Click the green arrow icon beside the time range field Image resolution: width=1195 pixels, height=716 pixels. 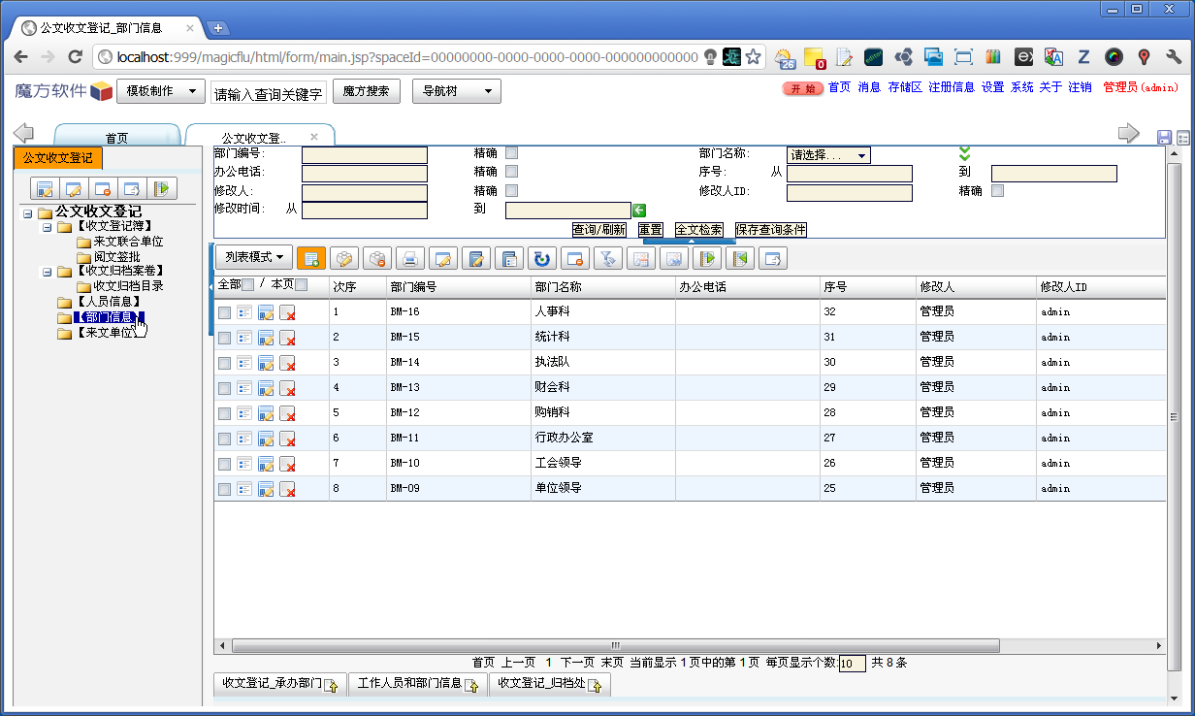(x=639, y=210)
